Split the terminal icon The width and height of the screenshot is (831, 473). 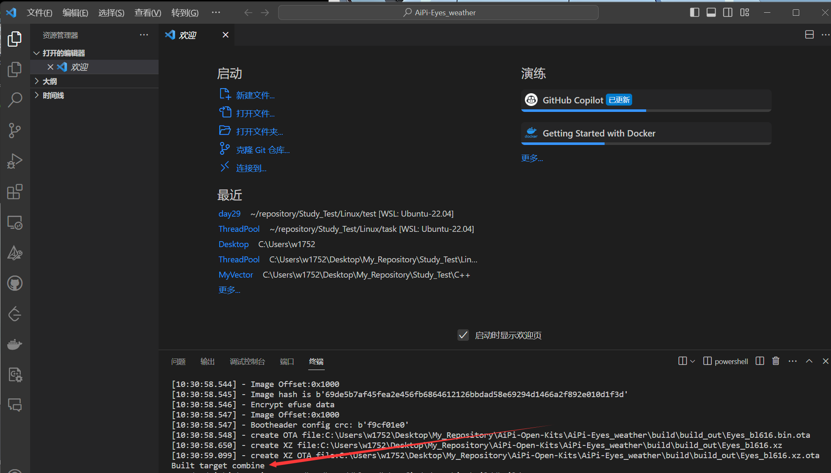[760, 361]
